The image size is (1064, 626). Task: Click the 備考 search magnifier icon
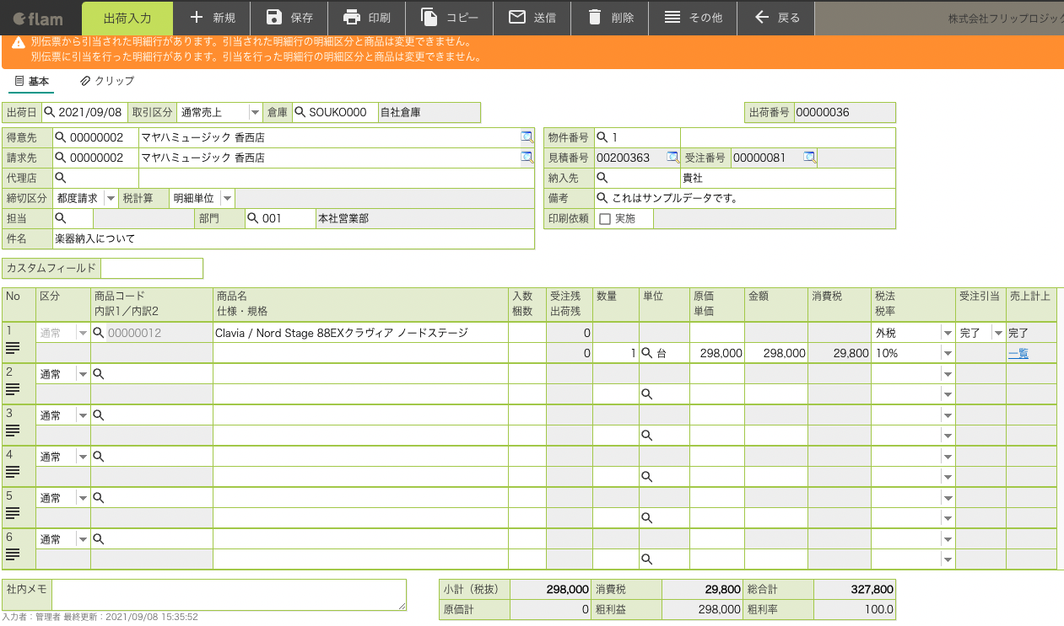(x=602, y=198)
